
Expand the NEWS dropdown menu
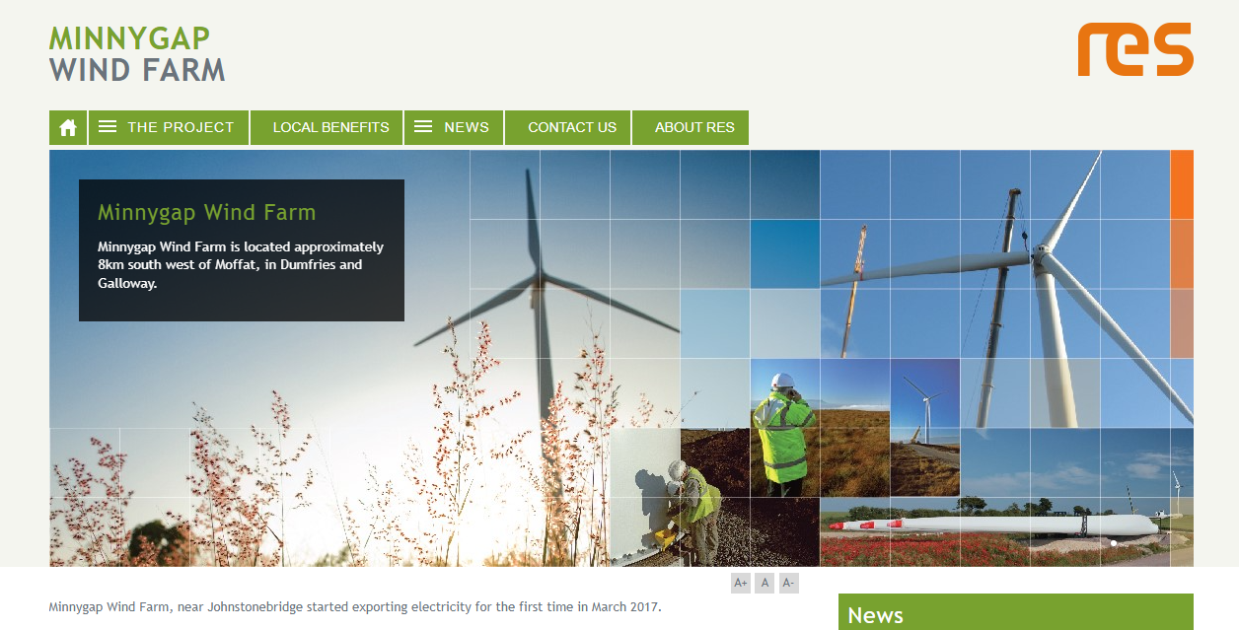coord(467,126)
